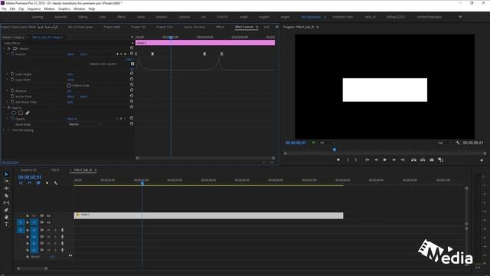Play the Program Monitor sequence
This screenshot has height=276, width=490.
point(385,160)
